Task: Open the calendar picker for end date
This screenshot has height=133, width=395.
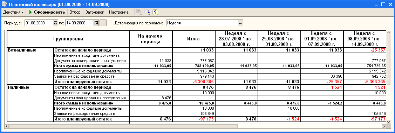Action: coord(96,23)
